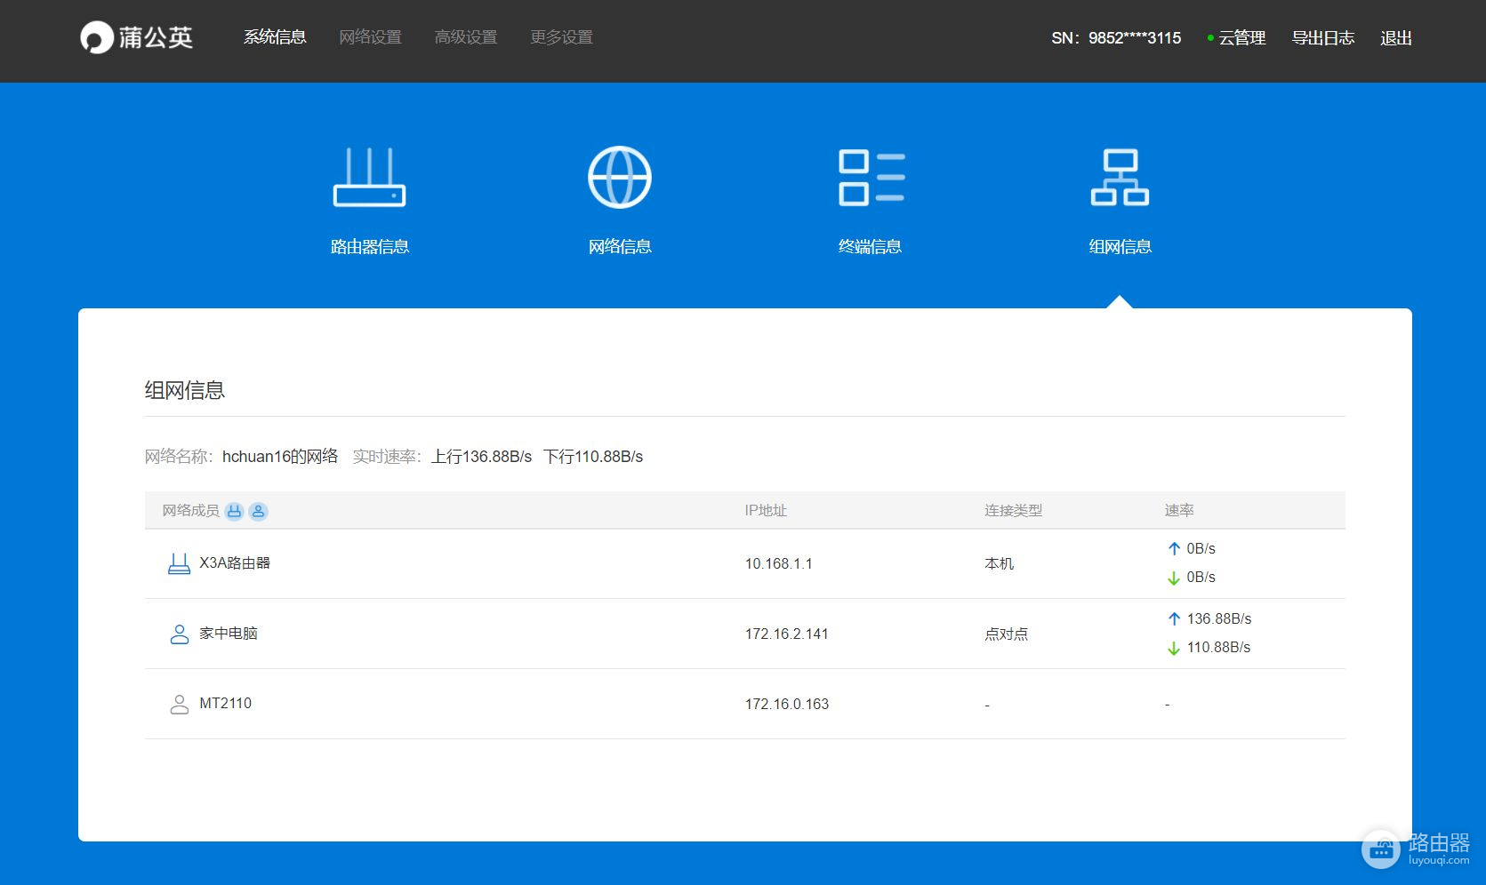Image resolution: width=1486 pixels, height=885 pixels.
Task: Click the 速率 column header
Action: [x=1179, y=510]
